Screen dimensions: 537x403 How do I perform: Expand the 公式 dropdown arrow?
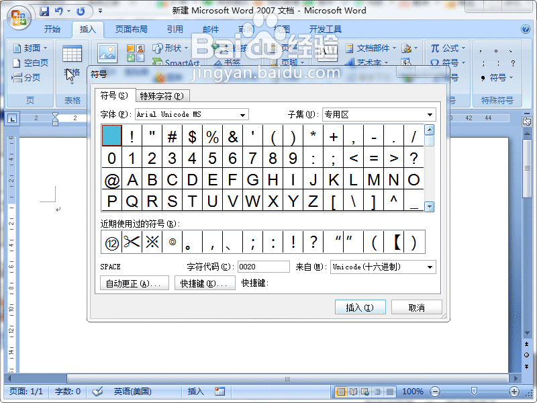point(463,48)
